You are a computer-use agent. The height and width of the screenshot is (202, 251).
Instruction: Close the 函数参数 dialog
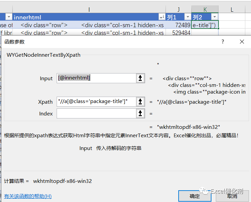coord(242,42)
